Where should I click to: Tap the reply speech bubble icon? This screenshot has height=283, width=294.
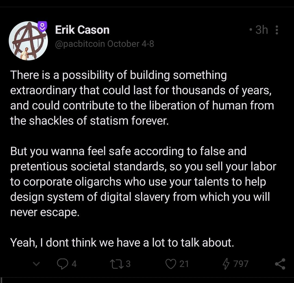click(63, 264)
